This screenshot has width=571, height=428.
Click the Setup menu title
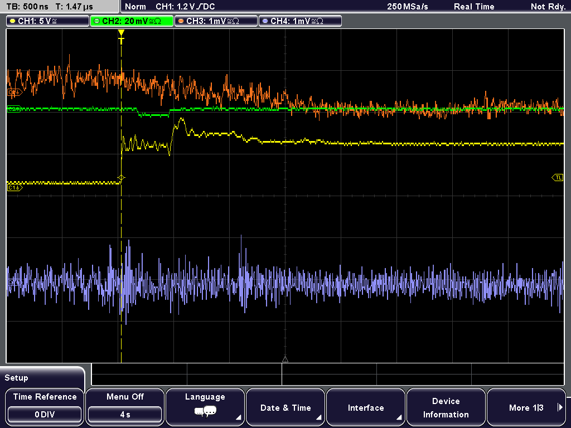16,378
